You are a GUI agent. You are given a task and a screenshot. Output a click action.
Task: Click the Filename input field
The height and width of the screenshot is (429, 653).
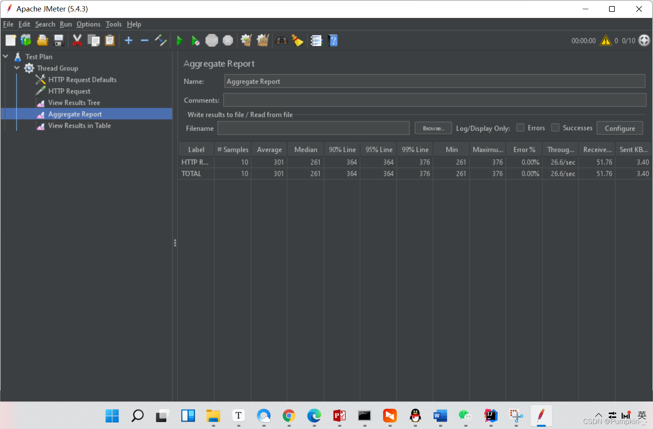pyautogui.click(x=314, y=128)
